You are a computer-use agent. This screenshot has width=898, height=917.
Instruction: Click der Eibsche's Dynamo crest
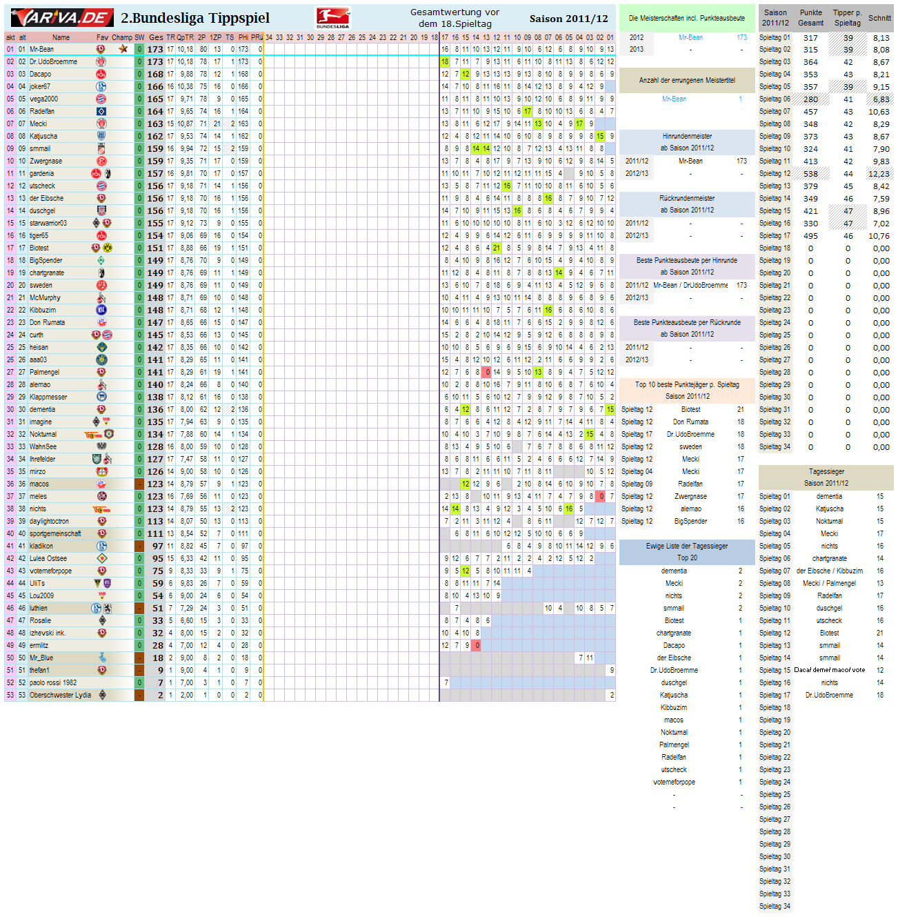click(101, 198)
